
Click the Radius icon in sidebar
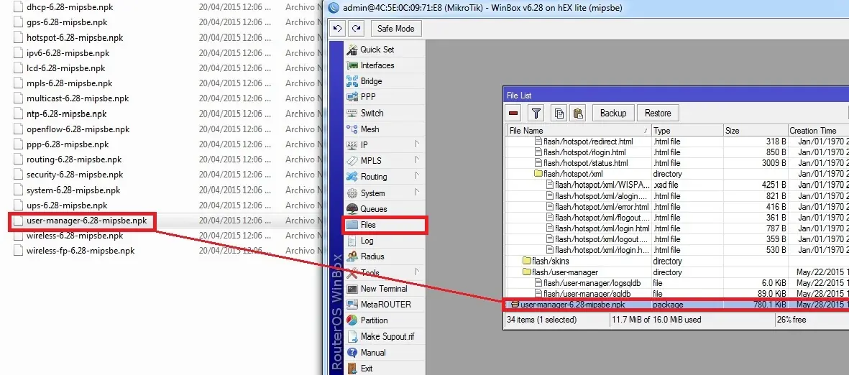pyautogui.click(x=352, y=256)
